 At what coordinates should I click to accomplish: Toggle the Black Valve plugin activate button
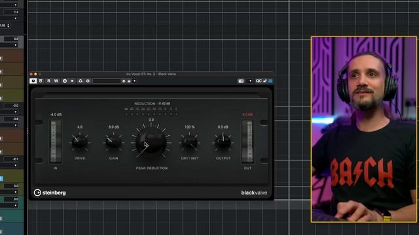coord(33,81)
